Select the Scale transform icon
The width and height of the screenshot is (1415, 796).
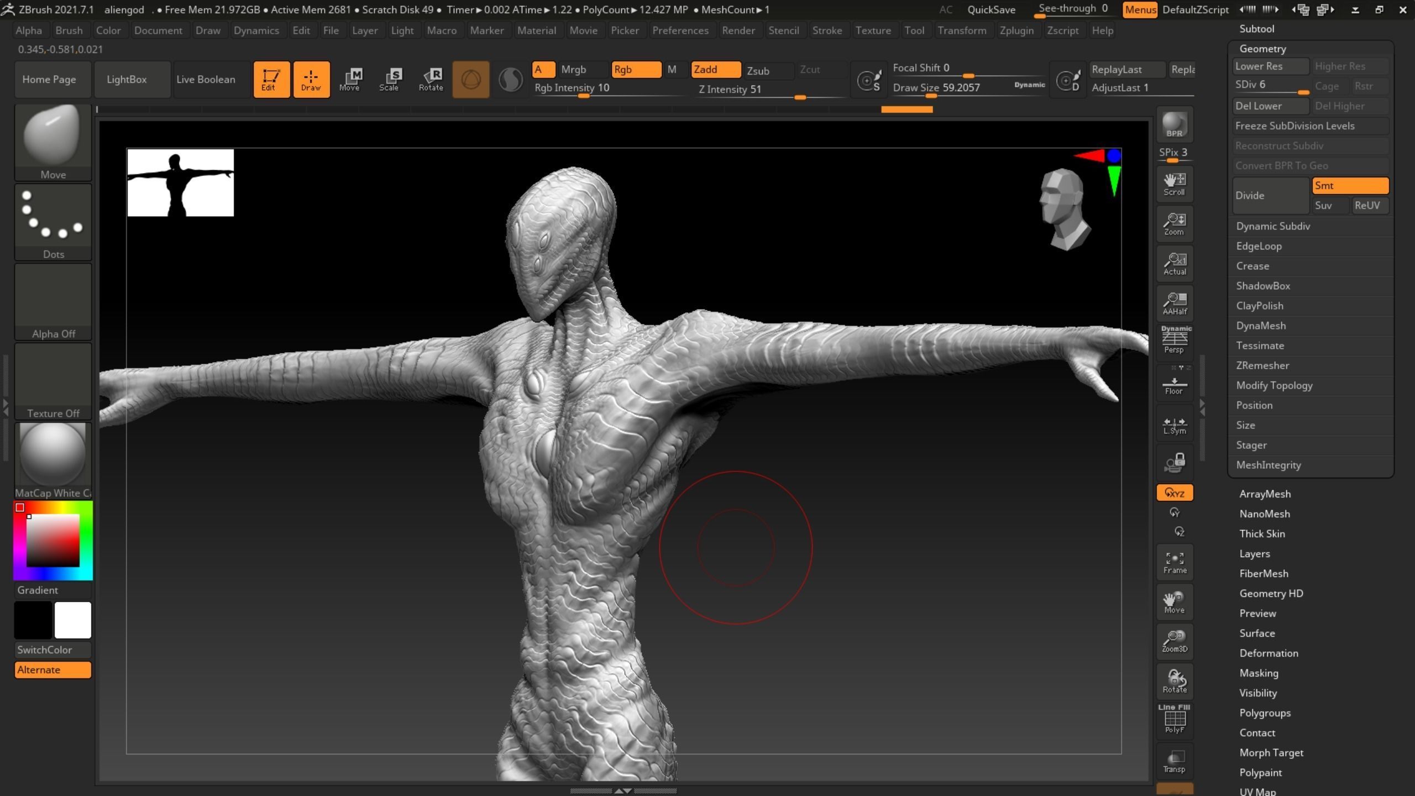pos(390,80)
